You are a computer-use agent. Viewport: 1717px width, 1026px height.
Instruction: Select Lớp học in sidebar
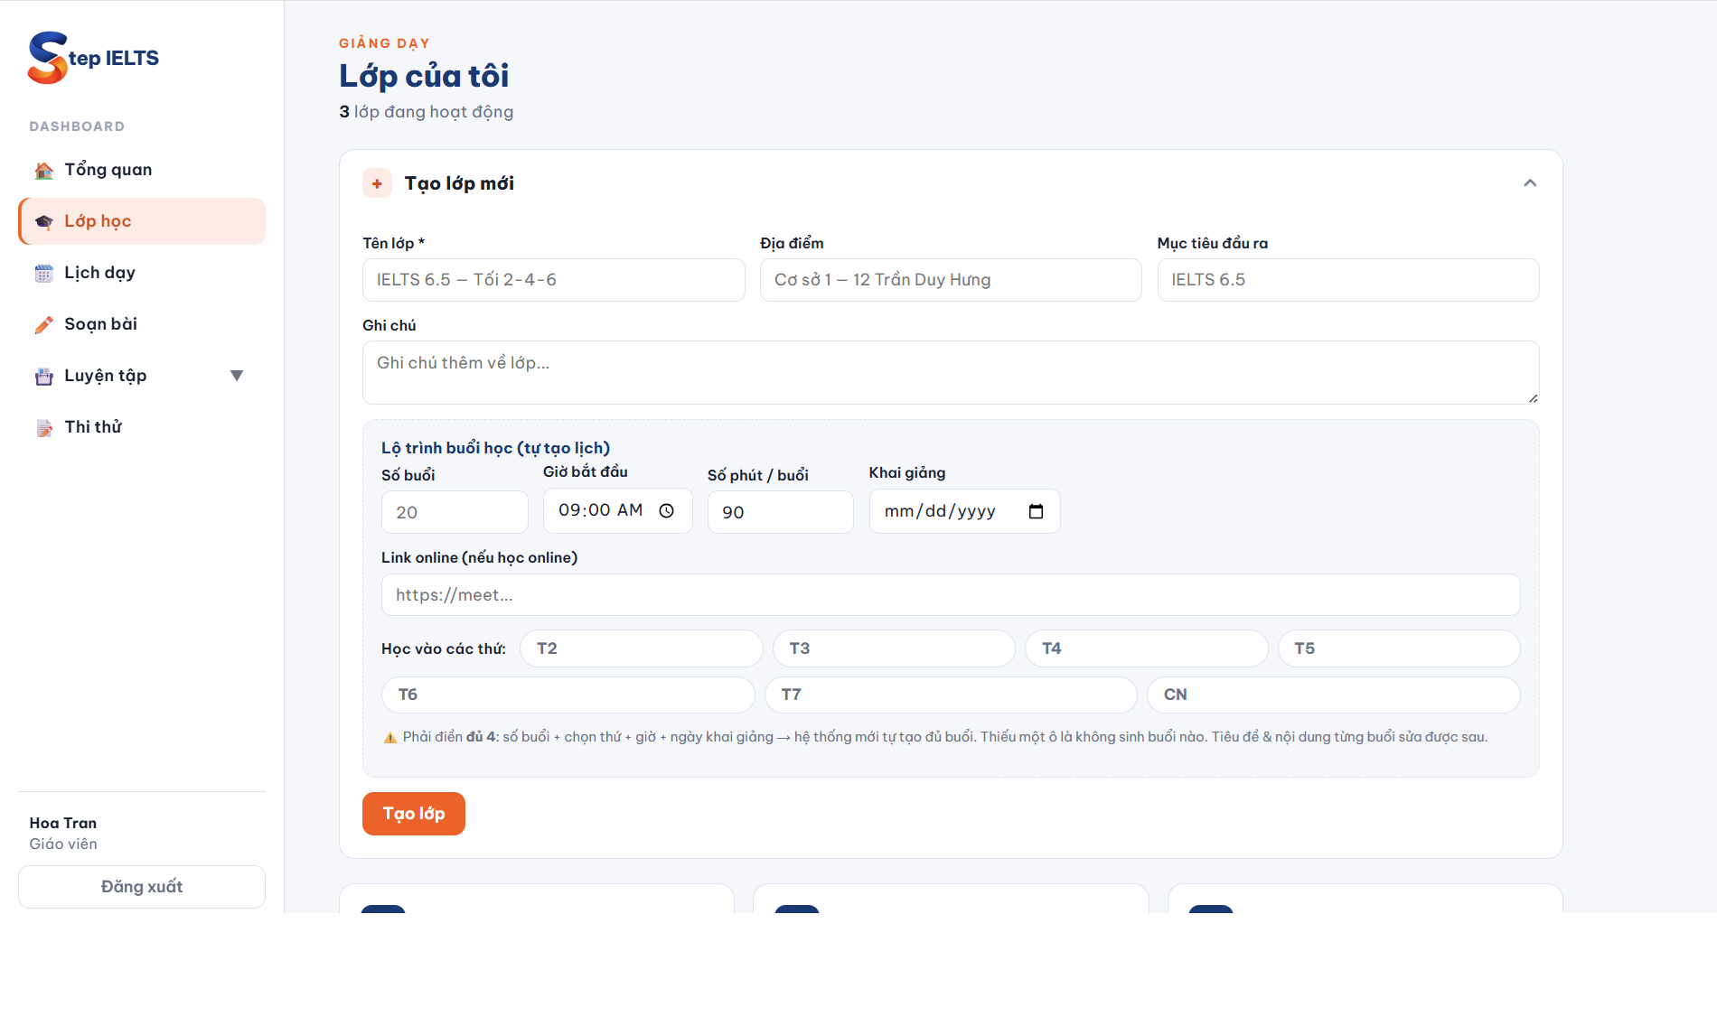point(142,221)
